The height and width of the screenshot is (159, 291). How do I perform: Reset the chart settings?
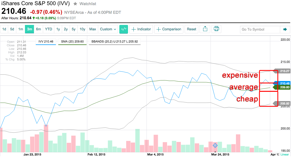point(191,29)
